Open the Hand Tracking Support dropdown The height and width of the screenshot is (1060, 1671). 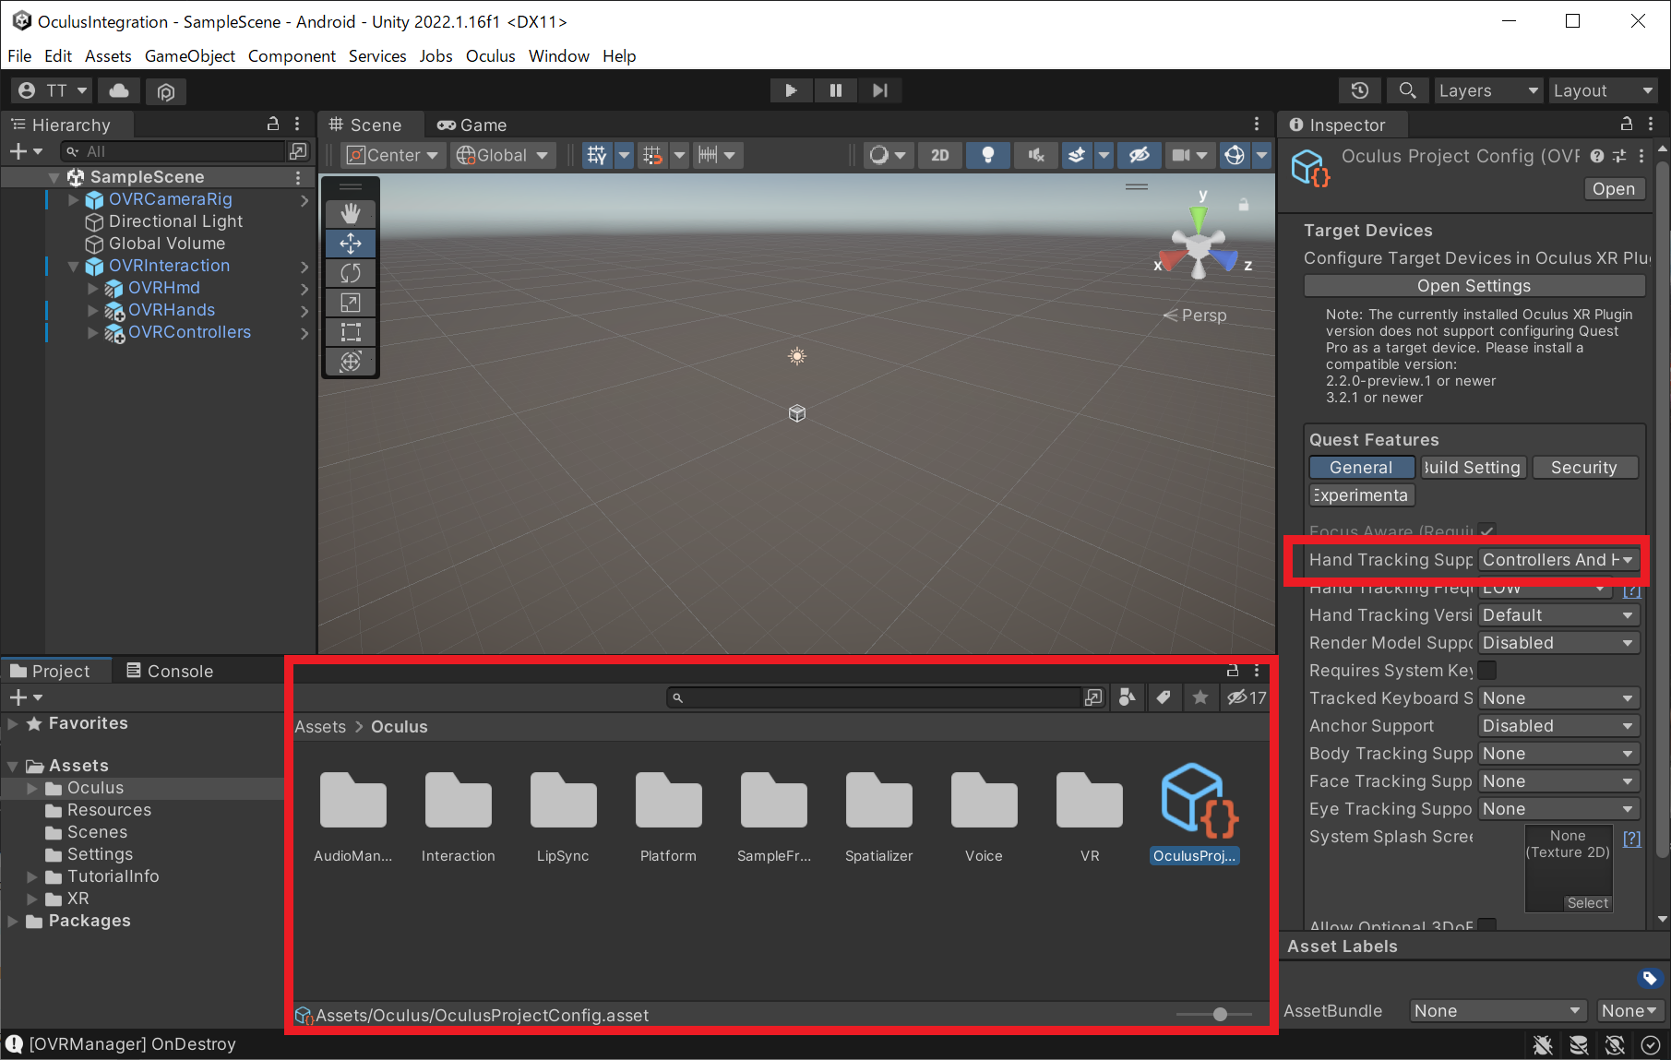tap(1558, 560)
